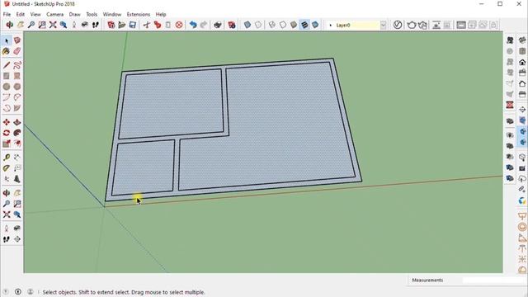528x297 pixels.
Task: Open the Draw menu
Action: 75,15
